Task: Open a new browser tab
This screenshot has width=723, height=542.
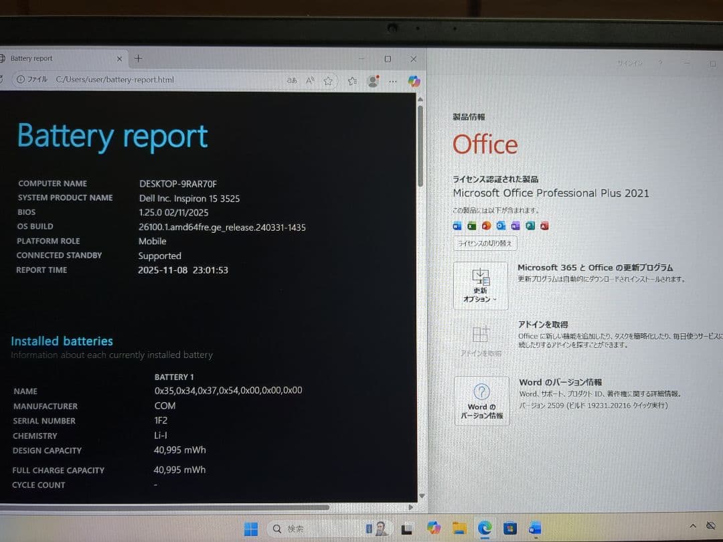Action: [x=138, y=58]
